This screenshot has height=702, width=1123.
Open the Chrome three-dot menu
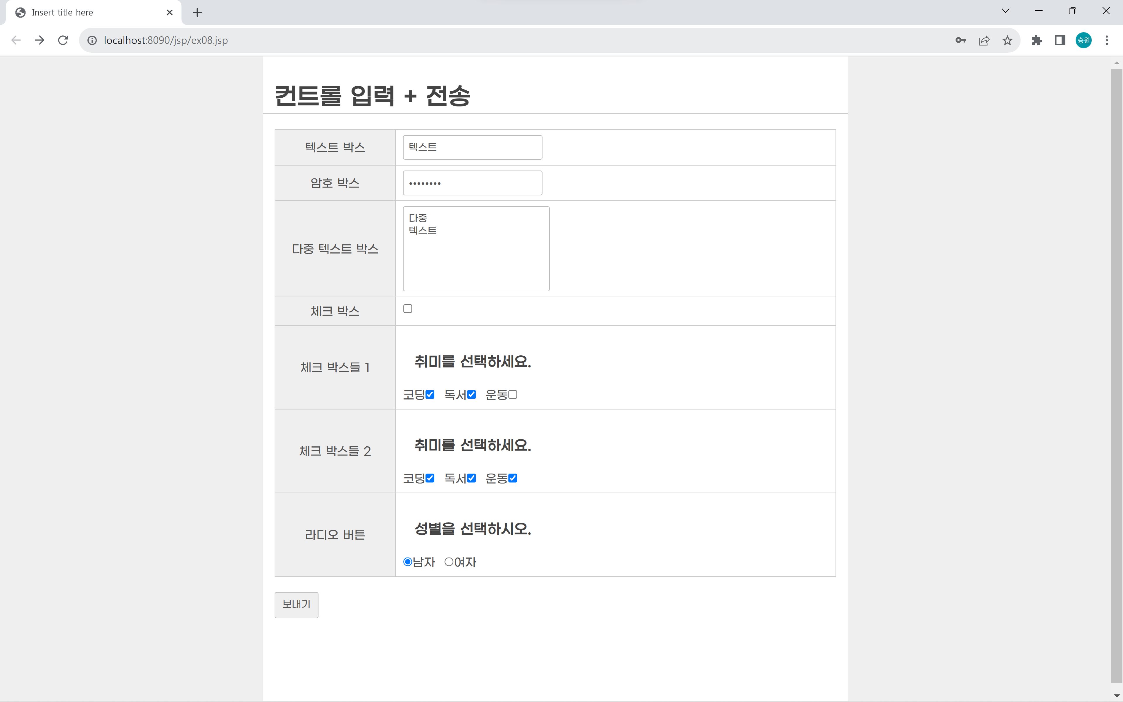pos(1107,40)
